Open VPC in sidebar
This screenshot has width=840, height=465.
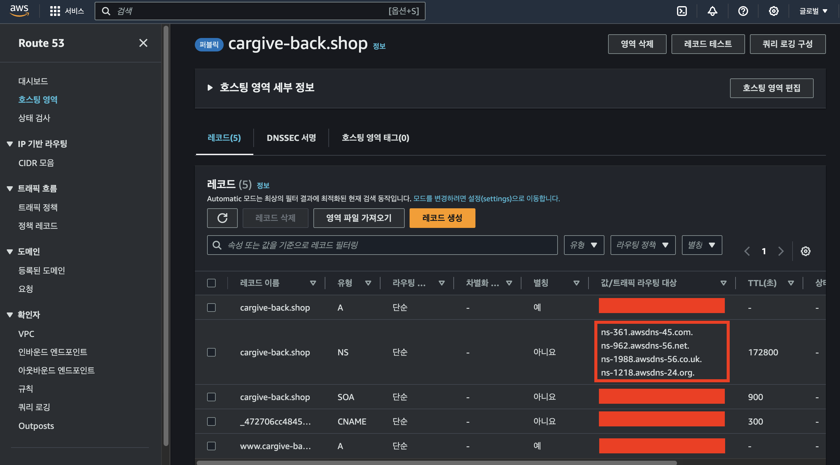(x=26, y=334)
